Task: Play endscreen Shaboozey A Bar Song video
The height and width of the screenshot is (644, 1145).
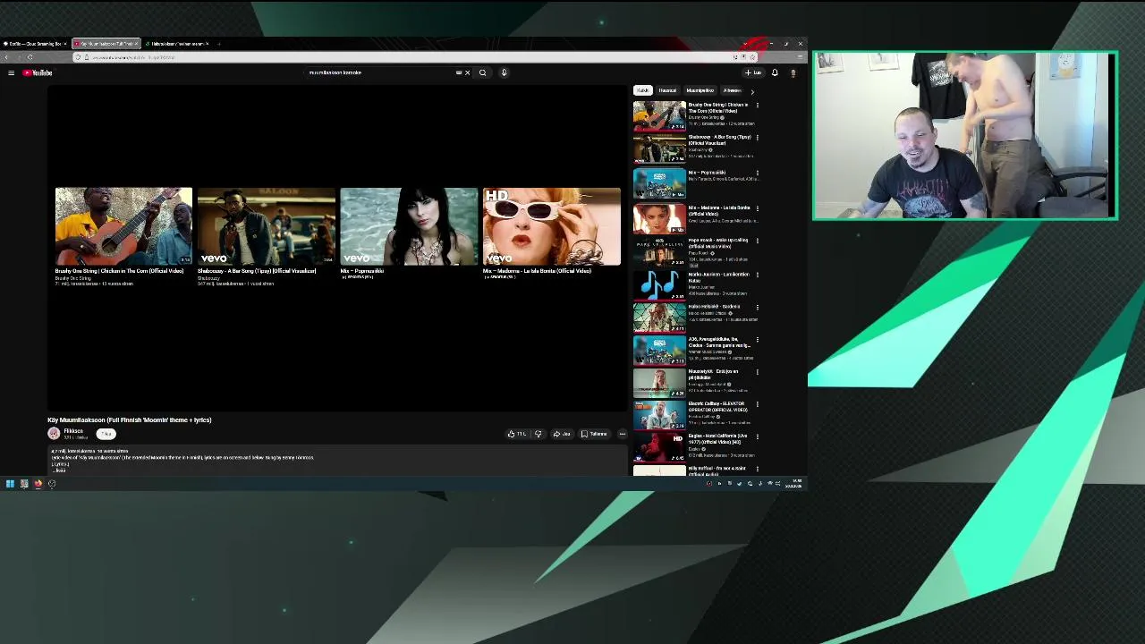Action: (266, 226)
